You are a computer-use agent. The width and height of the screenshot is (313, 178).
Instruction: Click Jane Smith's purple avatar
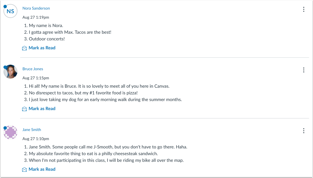pyautogui.click(x=10, y=133)
